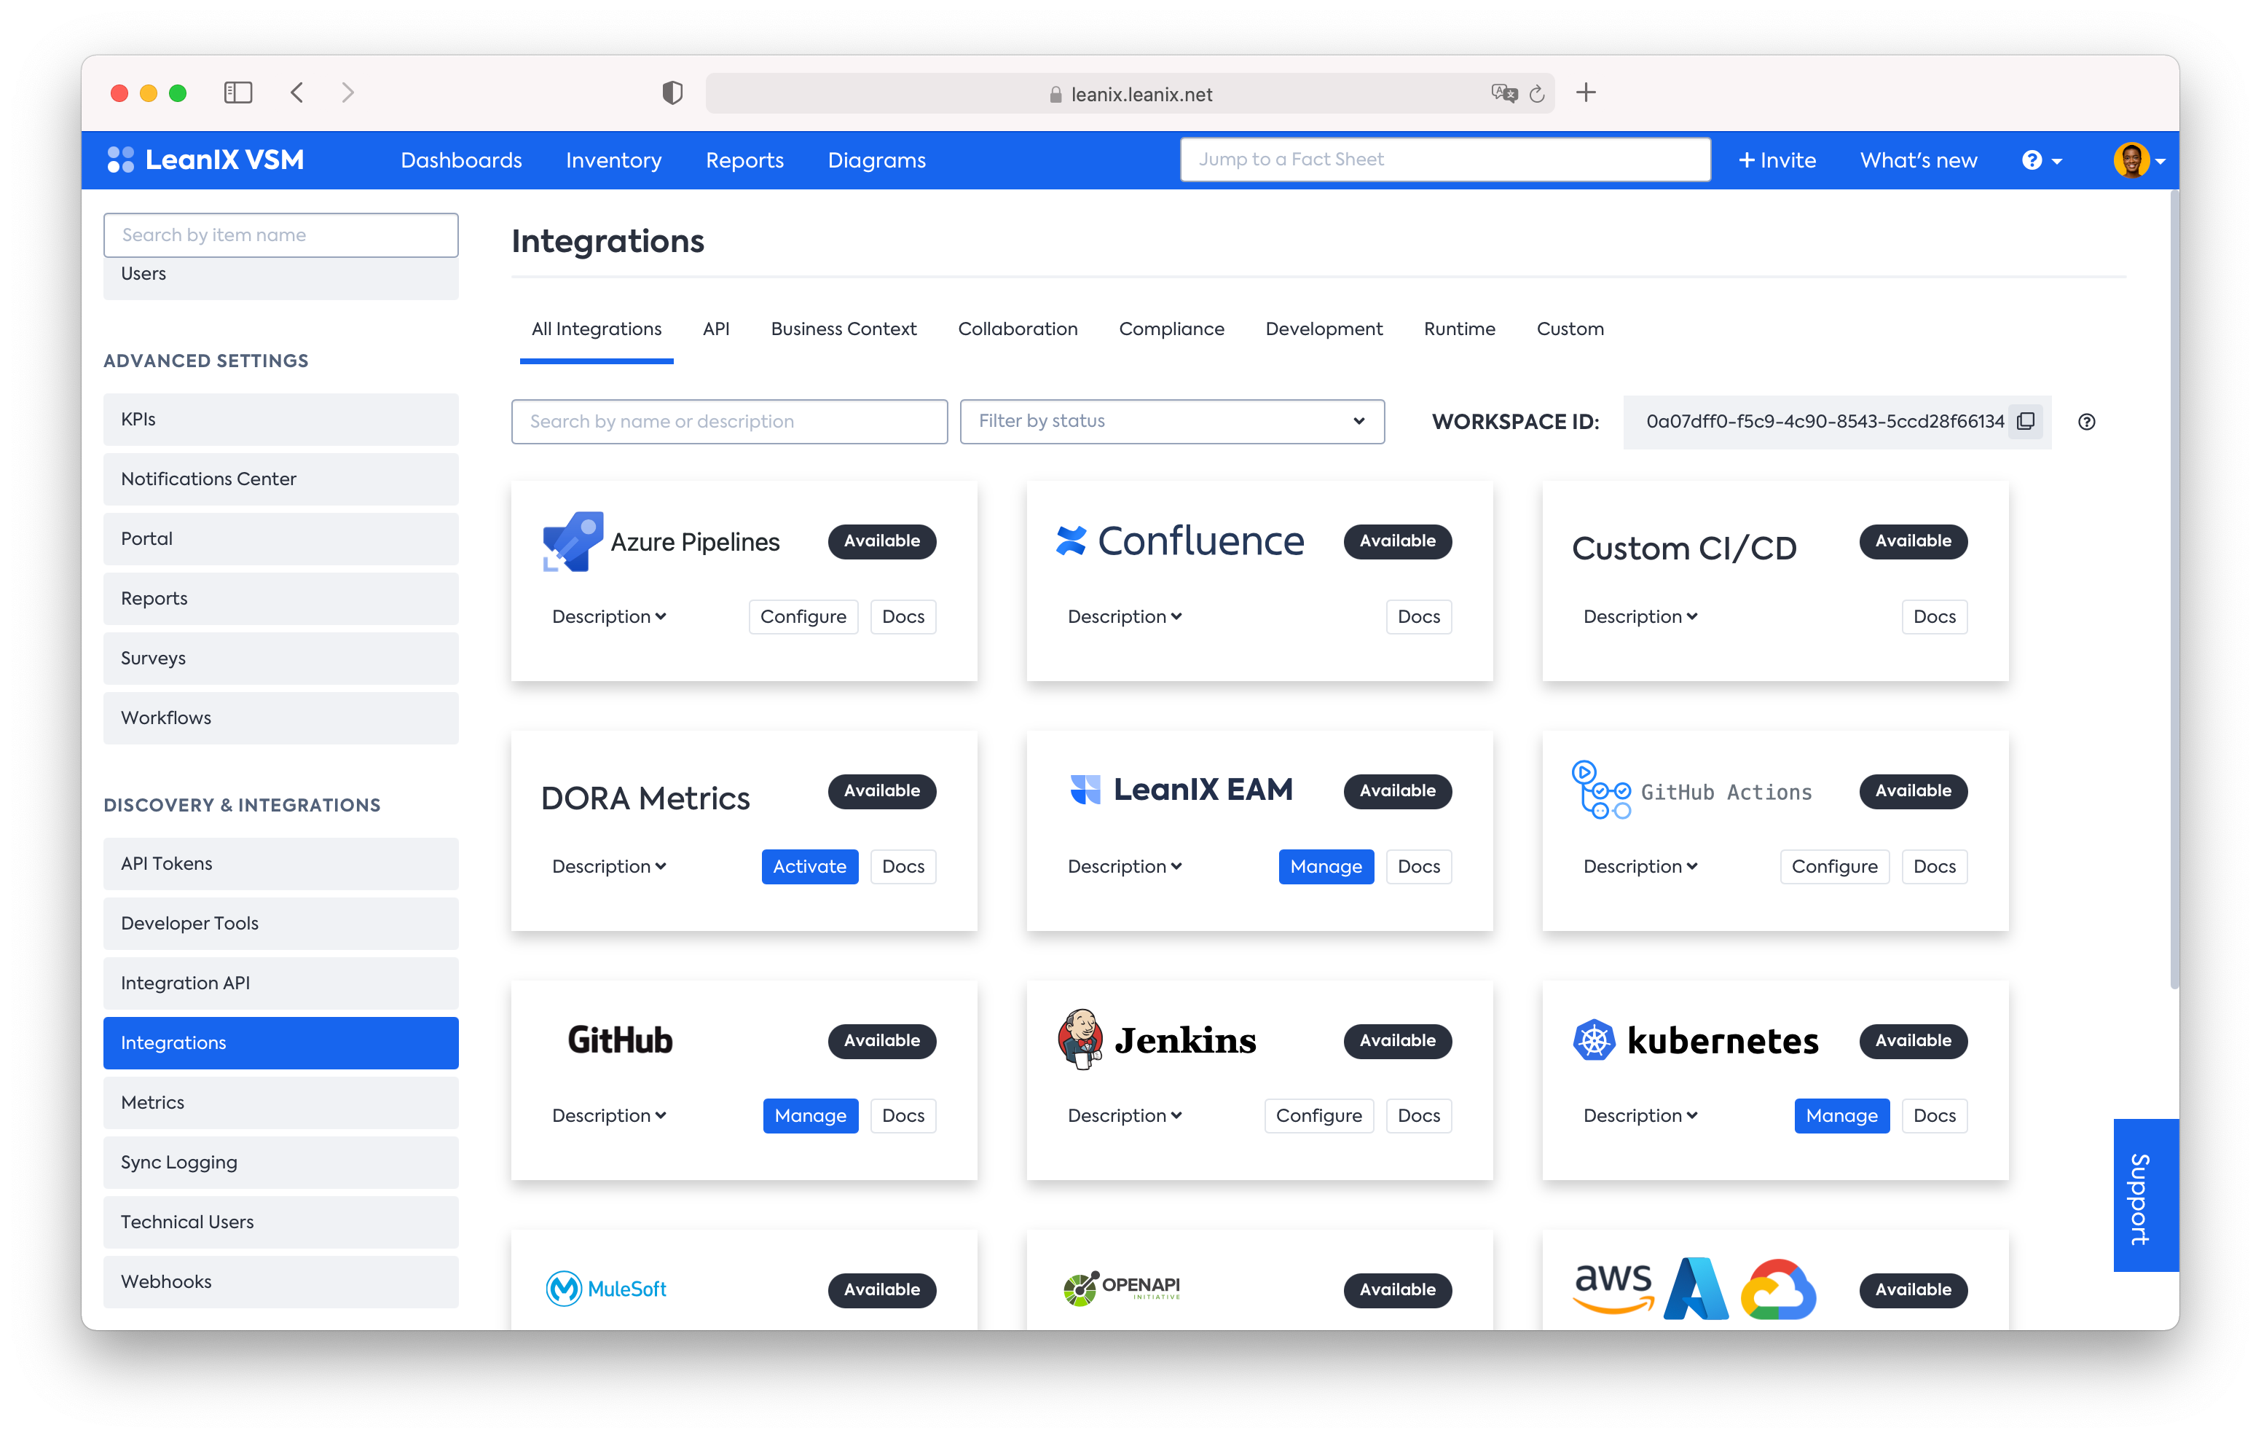Screen dimensions: 2261x1438
Task: Open the Diagrams menu
Action: 876,160
